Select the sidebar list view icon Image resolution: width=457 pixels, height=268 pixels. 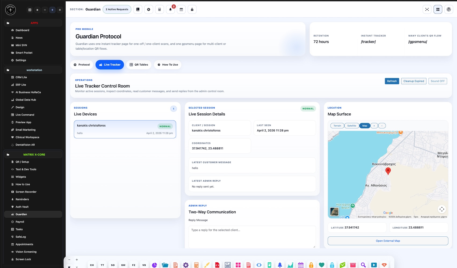click(x=37, y=10)
